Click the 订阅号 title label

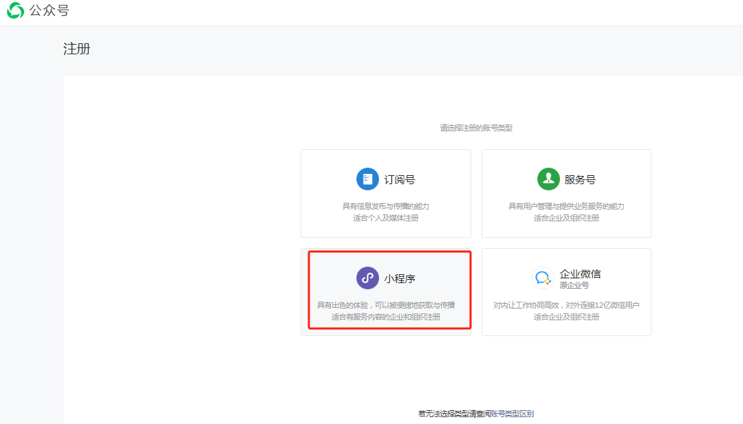click(x=400, y=180)
